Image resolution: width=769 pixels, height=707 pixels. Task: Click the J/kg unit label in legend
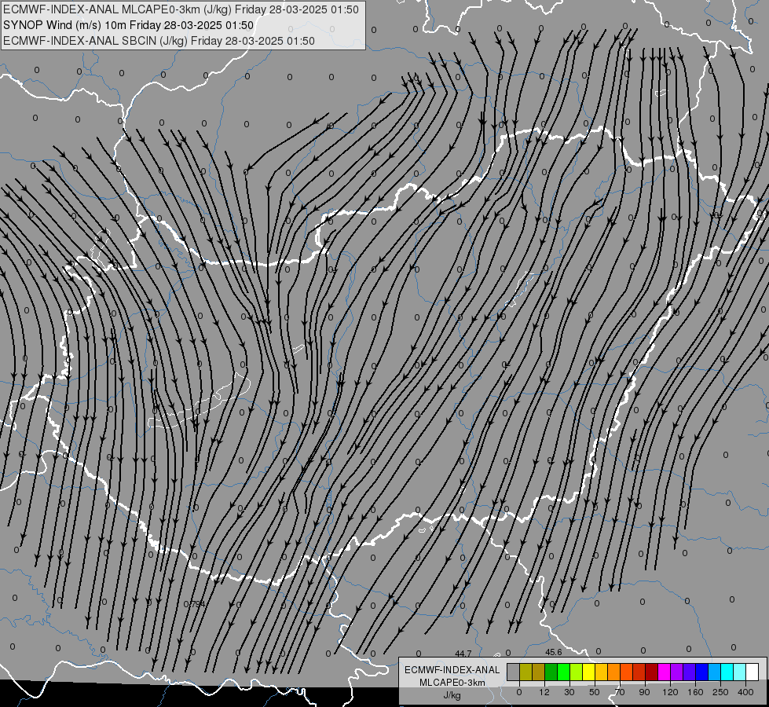pyautogui.click(x=452, y=695)
